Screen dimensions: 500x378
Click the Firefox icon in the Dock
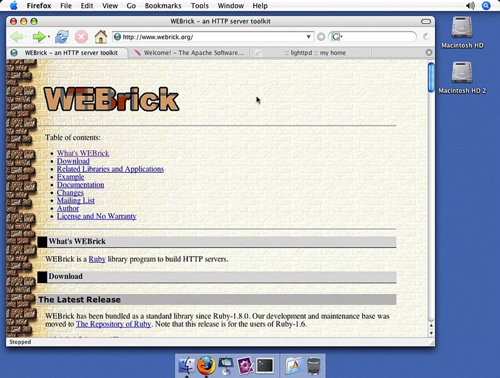tap(206, 365)
